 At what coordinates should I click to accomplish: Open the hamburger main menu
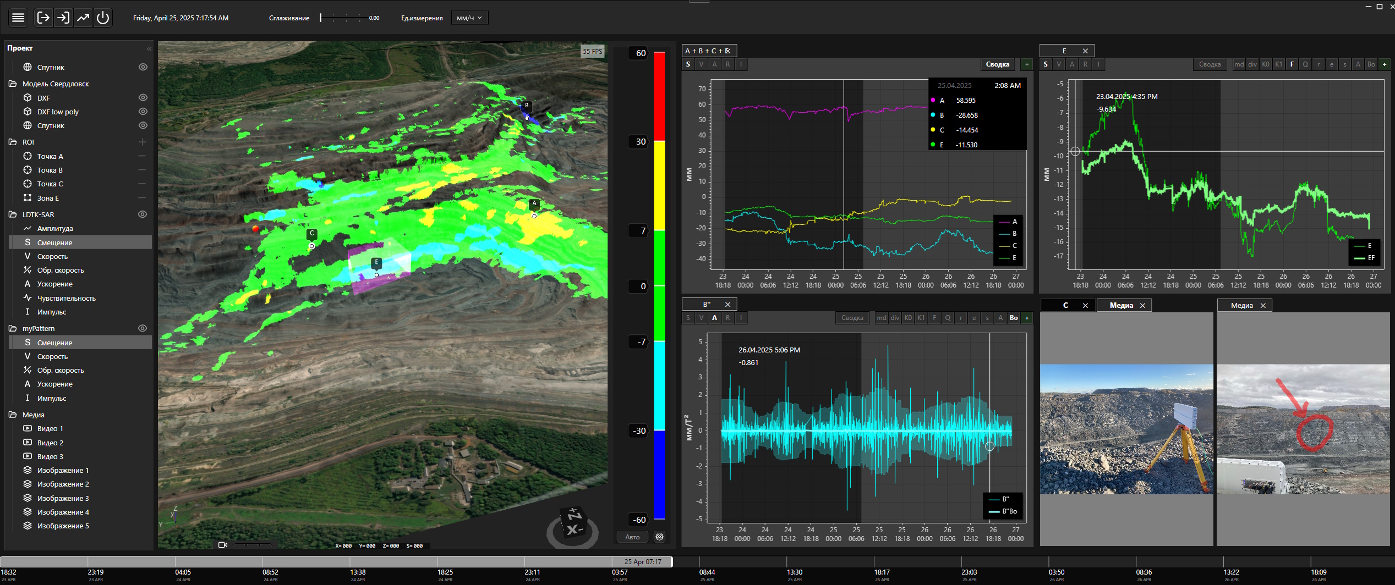(18, 18)
